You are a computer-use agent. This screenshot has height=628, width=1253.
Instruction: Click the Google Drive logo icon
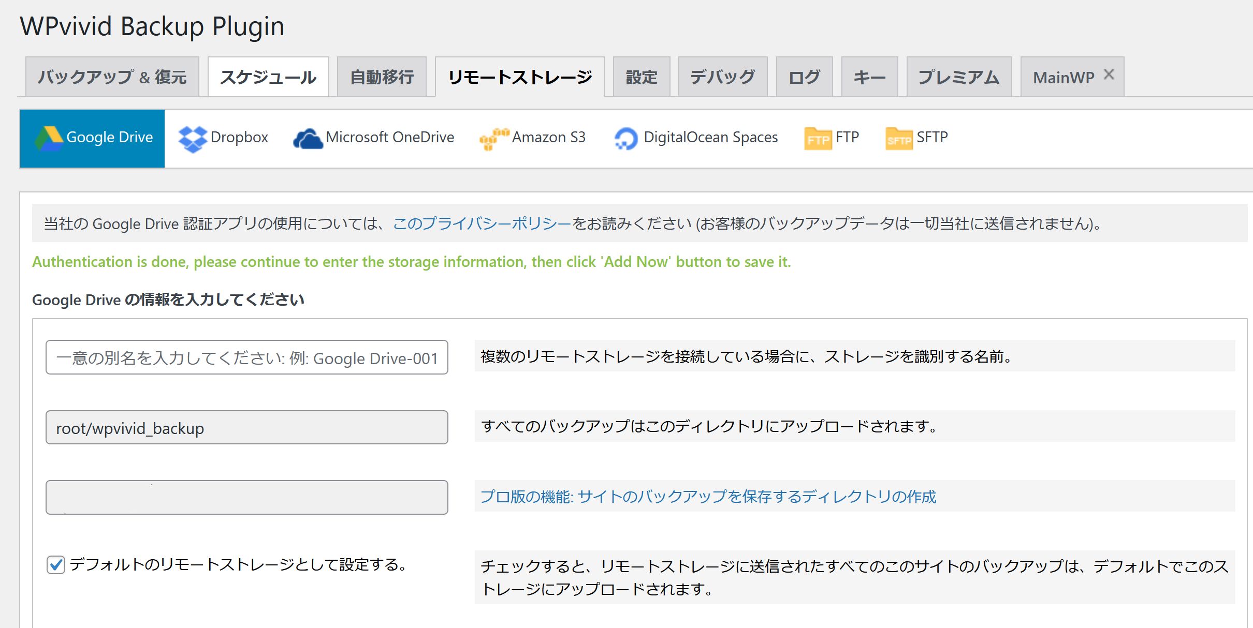[x=49, y=138]
